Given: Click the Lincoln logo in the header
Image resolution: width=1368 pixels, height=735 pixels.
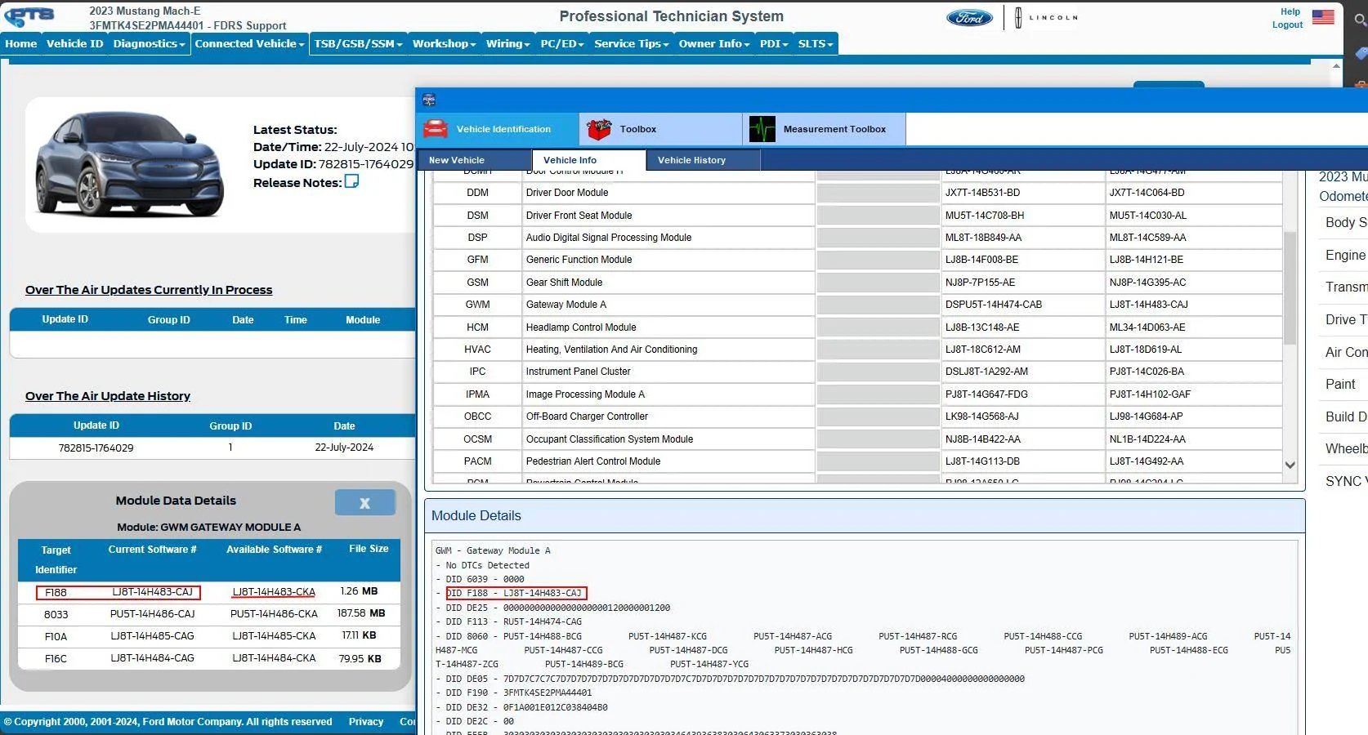Looking at the screenshot, I should 1047,17.
